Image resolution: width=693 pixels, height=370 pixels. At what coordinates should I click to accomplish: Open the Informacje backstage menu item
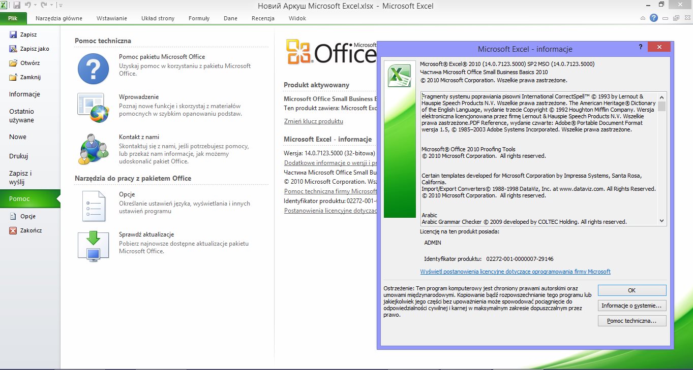[x=24, y=94]
